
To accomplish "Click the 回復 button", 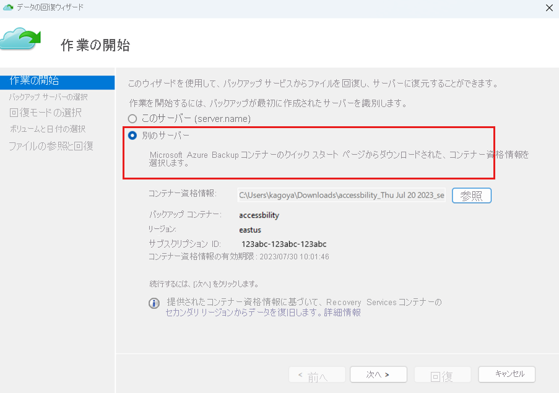I will coord(442,374).
